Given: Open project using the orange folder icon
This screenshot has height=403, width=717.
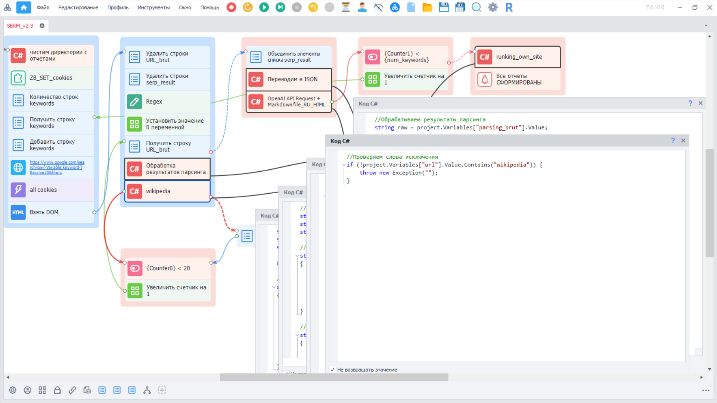Looking at the screenshot, I should [x=427, y=7].
